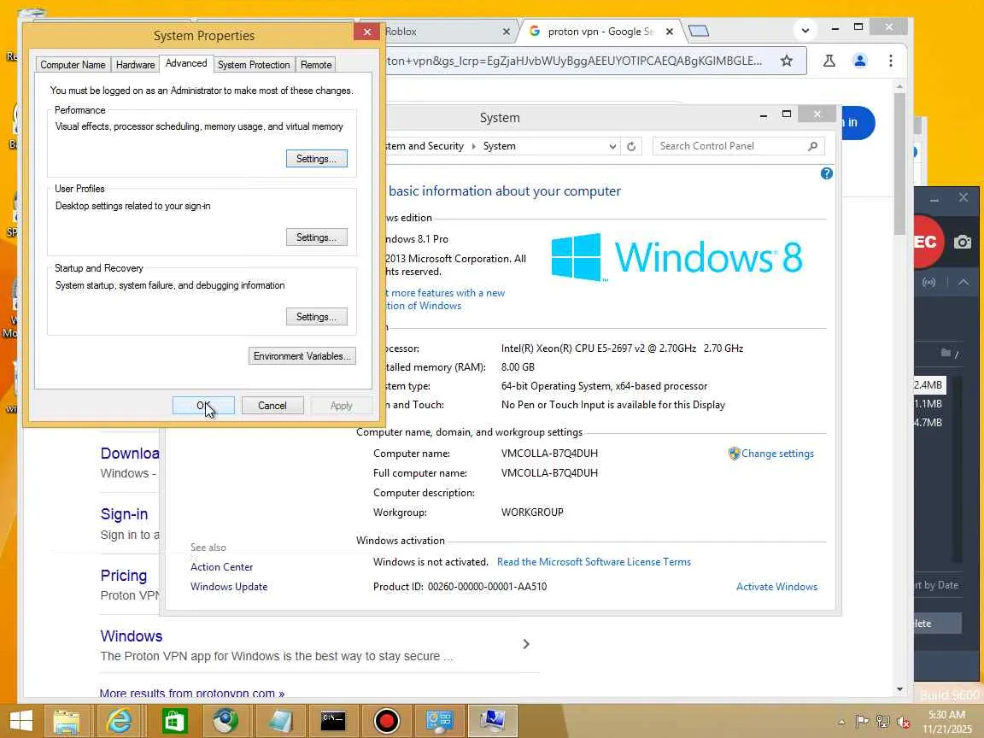The height and width of the screenshot is (738, 984).
Task: Select the 1.1MB recording entry
Action: (929, 404)
